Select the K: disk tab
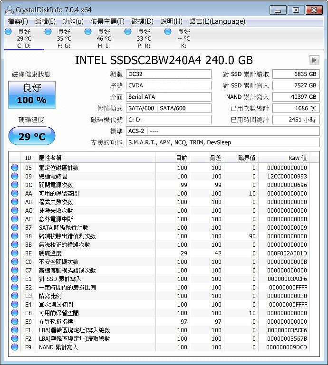328x365 pixels. (x=183, y=38)
